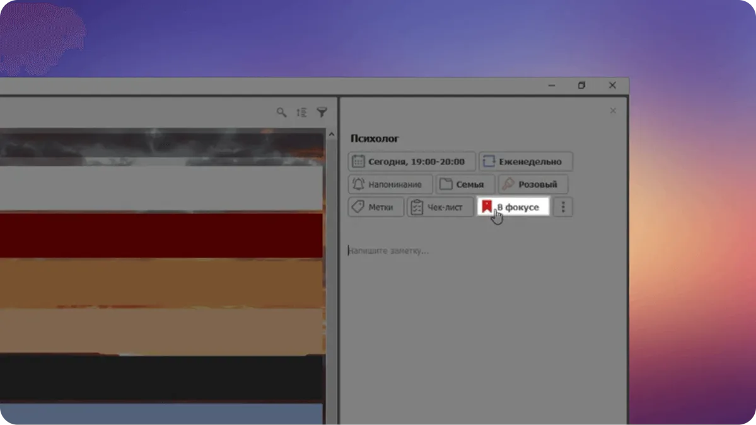Click the scrollbar up arrow
The width and height of the screenshot is (756, 425).
[x=331, y=134]
